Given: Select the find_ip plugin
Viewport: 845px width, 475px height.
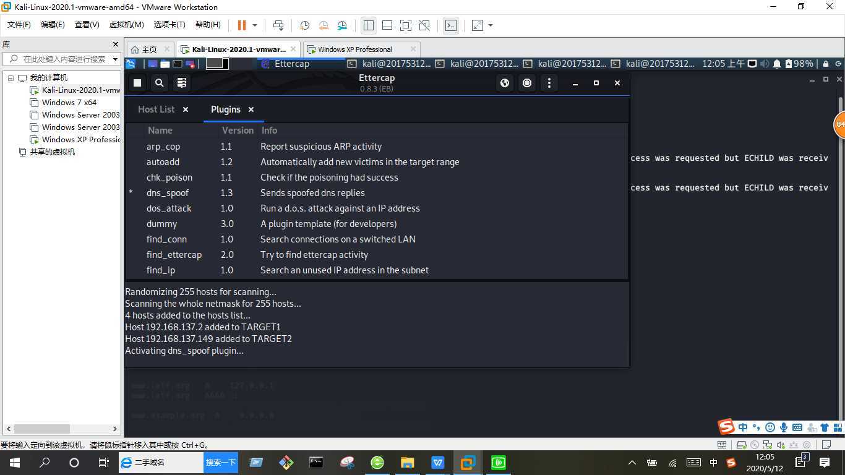Looking at the screenshot, I should (377, 270).
